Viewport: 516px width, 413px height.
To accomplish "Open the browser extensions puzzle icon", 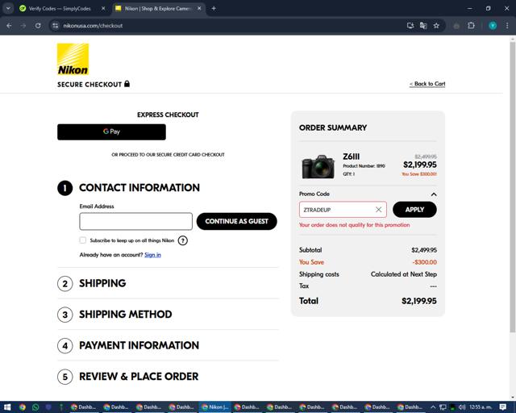I will coord(471,25).
